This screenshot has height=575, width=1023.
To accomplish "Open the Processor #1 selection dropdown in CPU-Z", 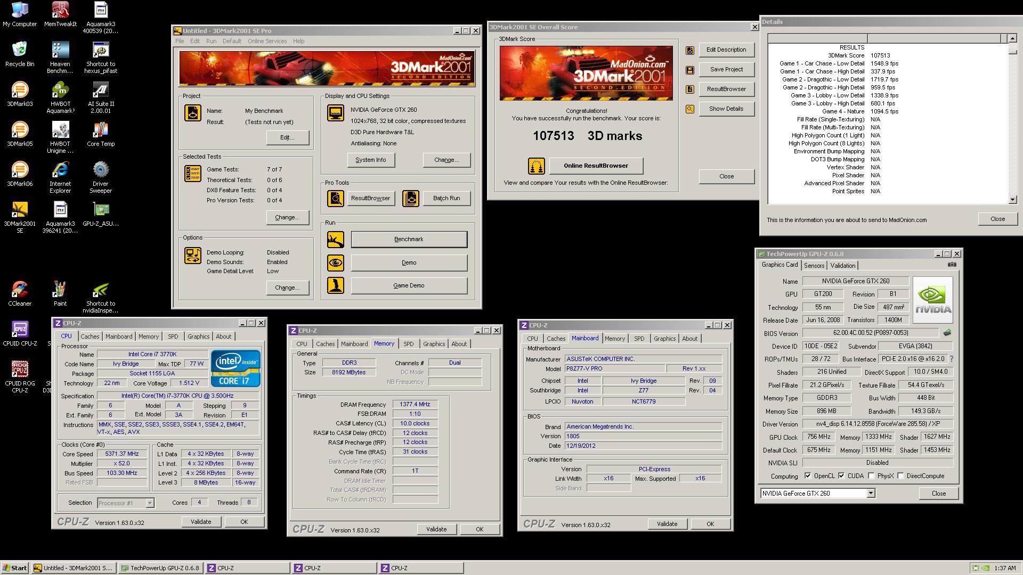I will 150,503.
